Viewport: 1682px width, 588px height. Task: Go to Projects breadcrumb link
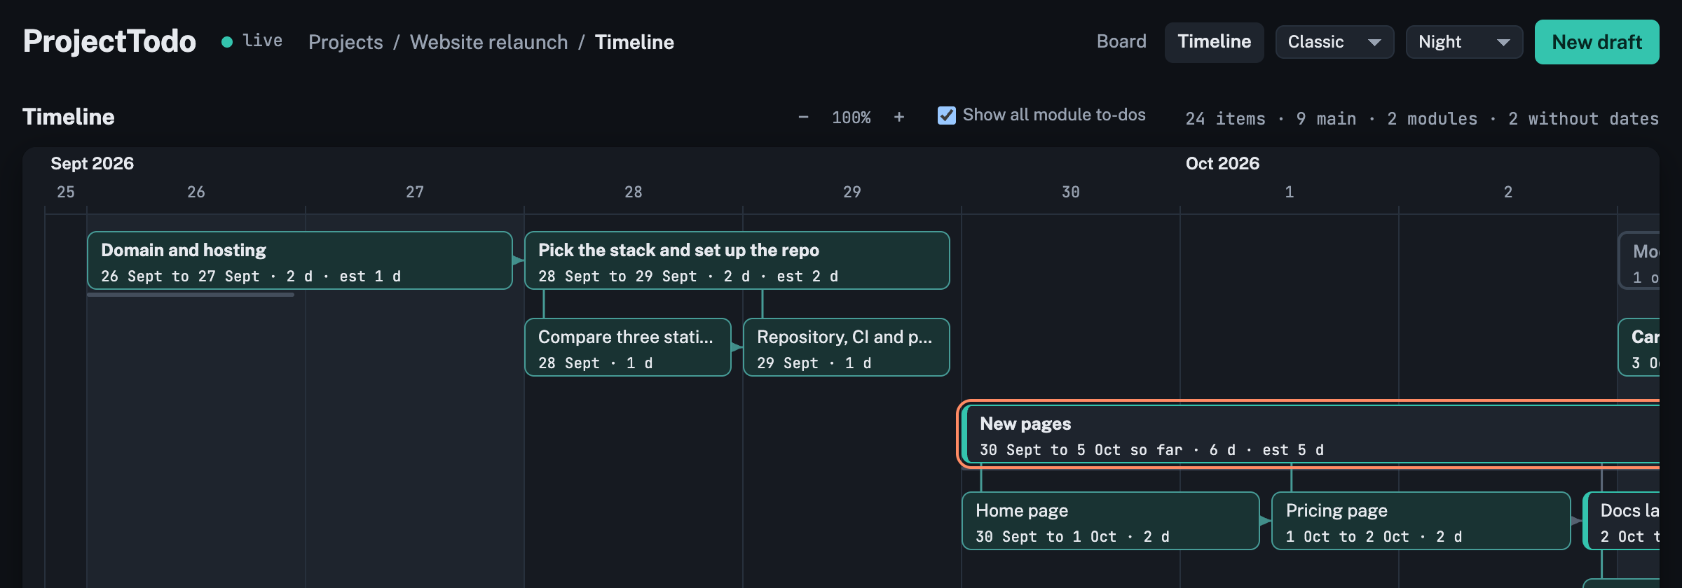point(346,42)
